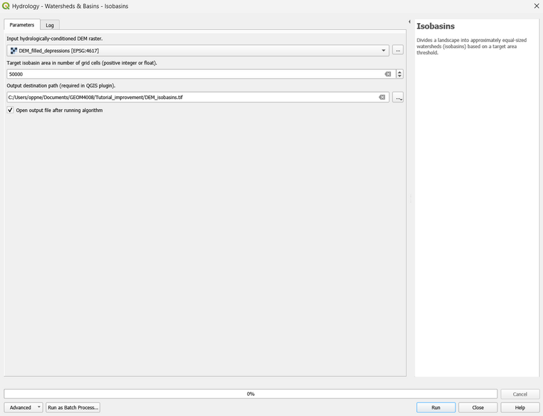Click the target isobasin area field
The image size is (543, 416).
coord(201,74)
